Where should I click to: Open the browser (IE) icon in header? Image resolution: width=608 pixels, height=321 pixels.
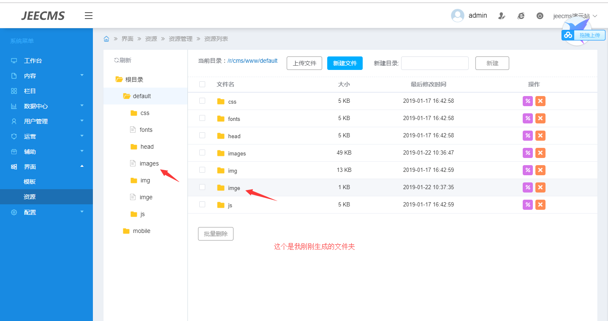(x=521, y=16)
